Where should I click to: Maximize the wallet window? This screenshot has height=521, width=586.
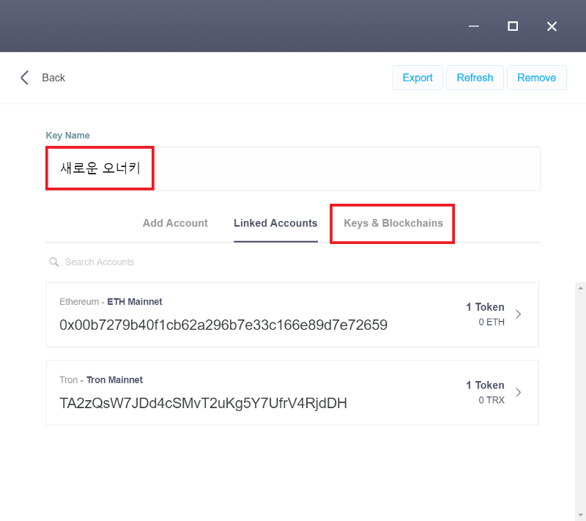click(x=513, y=26)
